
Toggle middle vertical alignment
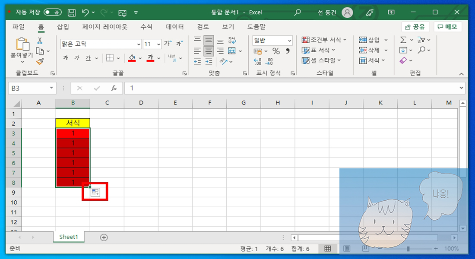tap(209, 40)
